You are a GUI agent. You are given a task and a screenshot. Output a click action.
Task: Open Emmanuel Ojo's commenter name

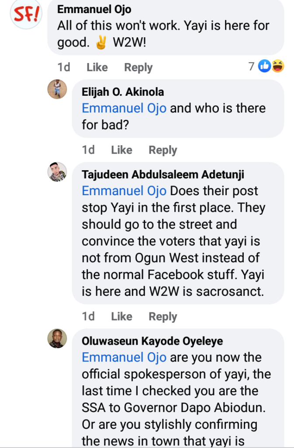(x=94, y=9)
